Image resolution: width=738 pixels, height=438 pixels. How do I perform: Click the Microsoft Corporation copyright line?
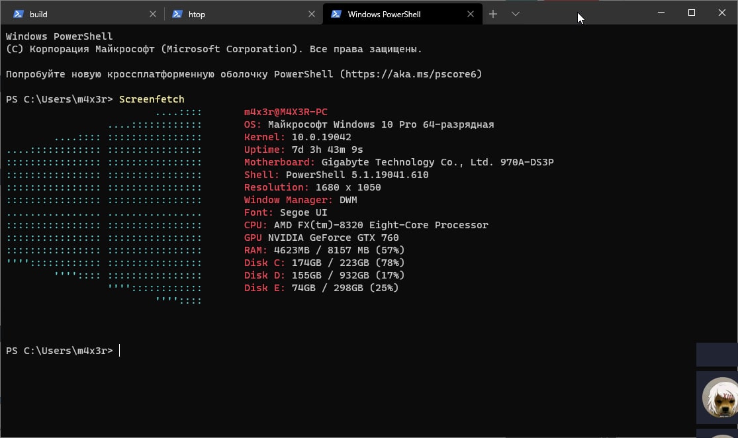pyautogui.click(x=214, y=49)
